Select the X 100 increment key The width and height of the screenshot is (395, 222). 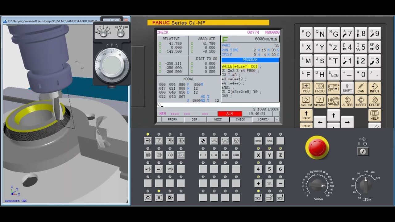[225, 155]
